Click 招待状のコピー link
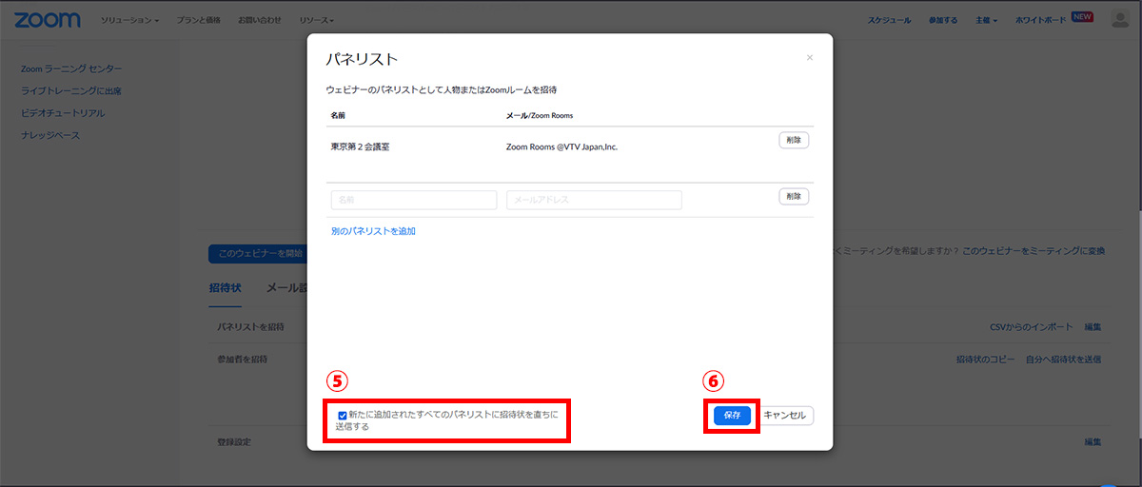1142x487 pixels. (984, 360)
